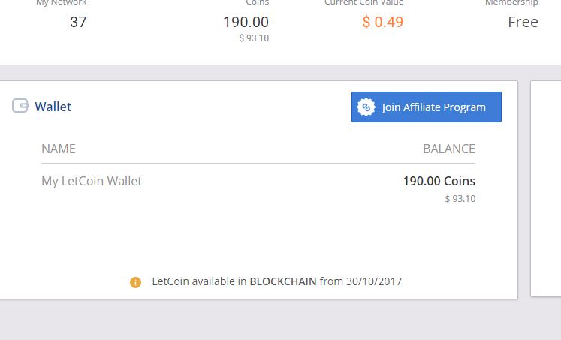Click the My Network count of 37
The width and height of the screenshot is (561, 340).
[x=78, y=22]
